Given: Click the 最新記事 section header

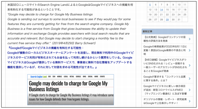Looking at the screenshot, I should (x=167, y=32).
